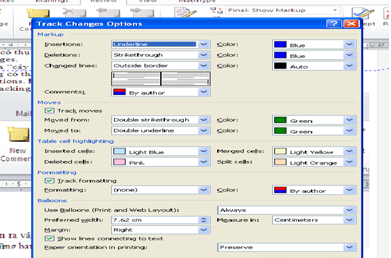Screen dimensions: 391x258
Task: Switch to the View ribbon tab
Action: [x=148, y=1]
